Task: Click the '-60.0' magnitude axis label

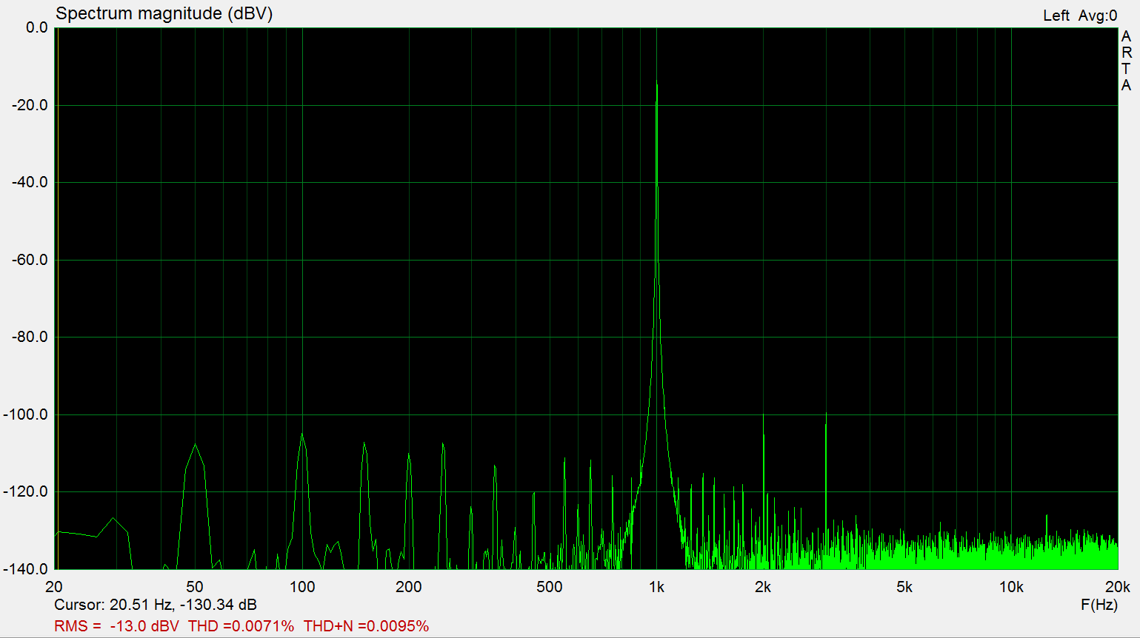Action: (x=30, y=260)
